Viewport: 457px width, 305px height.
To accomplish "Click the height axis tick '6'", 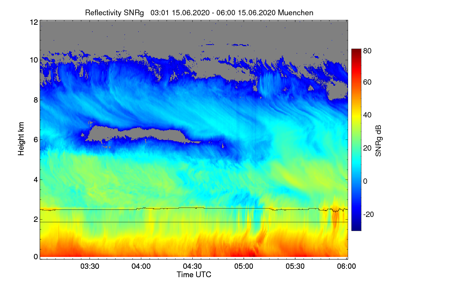I will (x=35, y=140).
